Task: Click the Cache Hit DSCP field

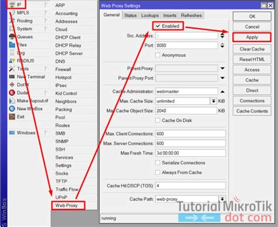Action: click(x=191, y=185)
